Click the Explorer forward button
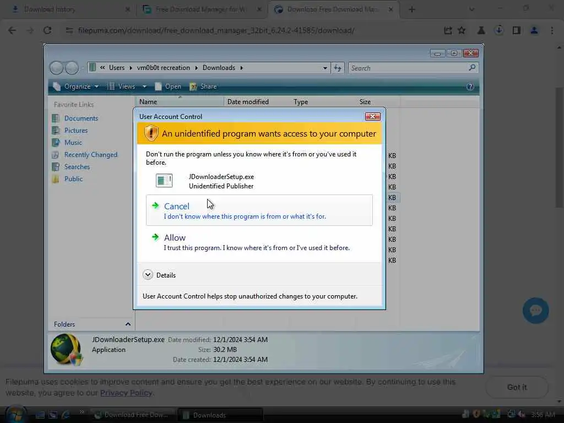The width and height of the screenshot is (564, 423). click(x=72, y=68)
